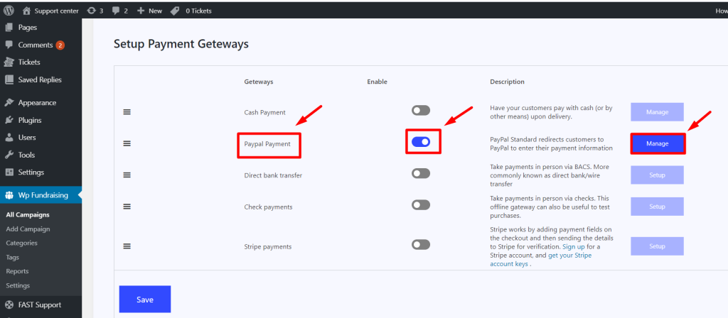The height and width of the screenshot is (318, 728).
Task: Open get your Stripe account keys link
Action: [541, 260]
